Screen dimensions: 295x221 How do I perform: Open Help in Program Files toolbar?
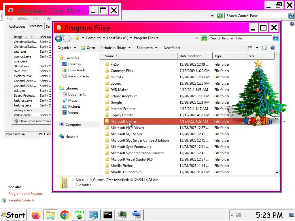273,48
